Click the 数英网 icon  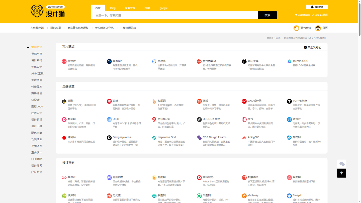[x=64, y=120]
